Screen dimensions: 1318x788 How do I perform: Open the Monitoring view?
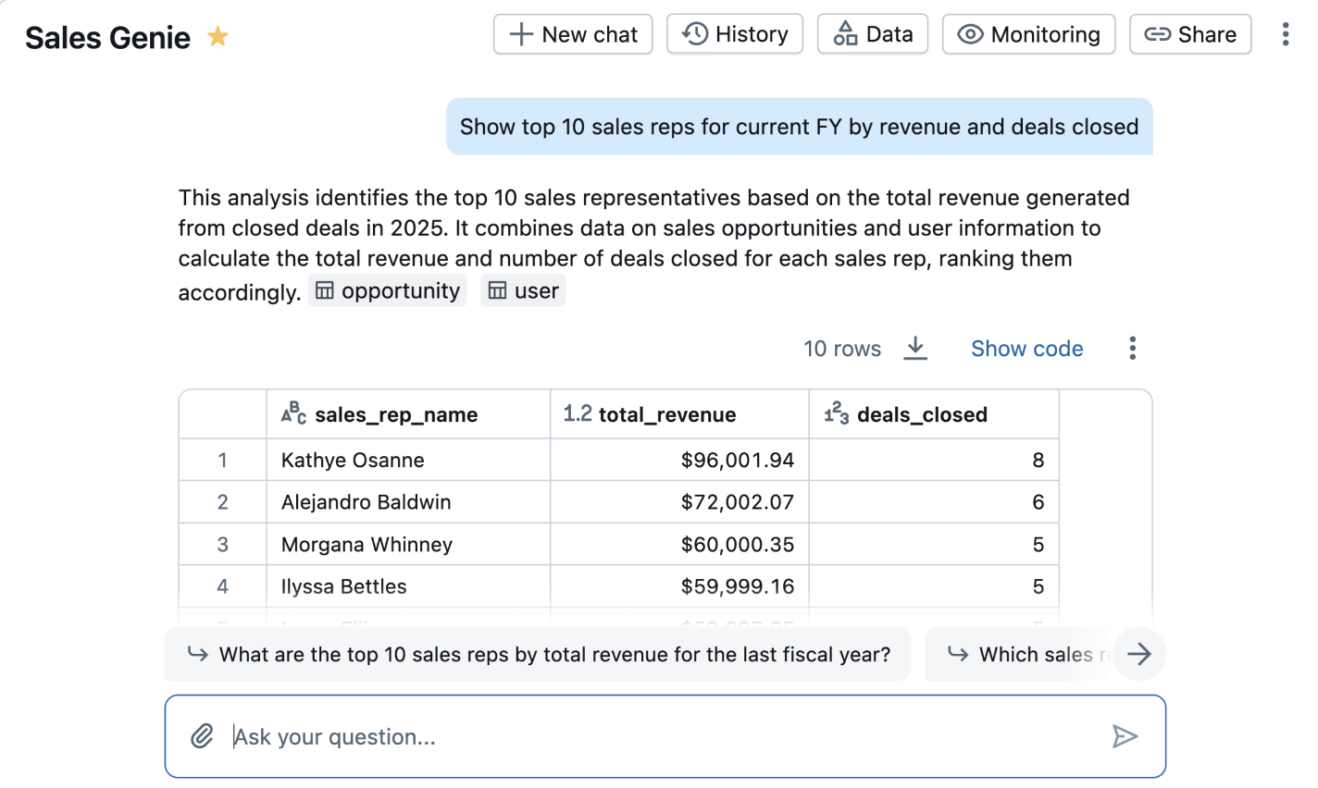click(1028, 34)
